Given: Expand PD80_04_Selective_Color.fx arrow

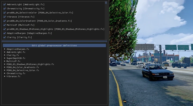Looking at the screenshot, I should 5,70.
